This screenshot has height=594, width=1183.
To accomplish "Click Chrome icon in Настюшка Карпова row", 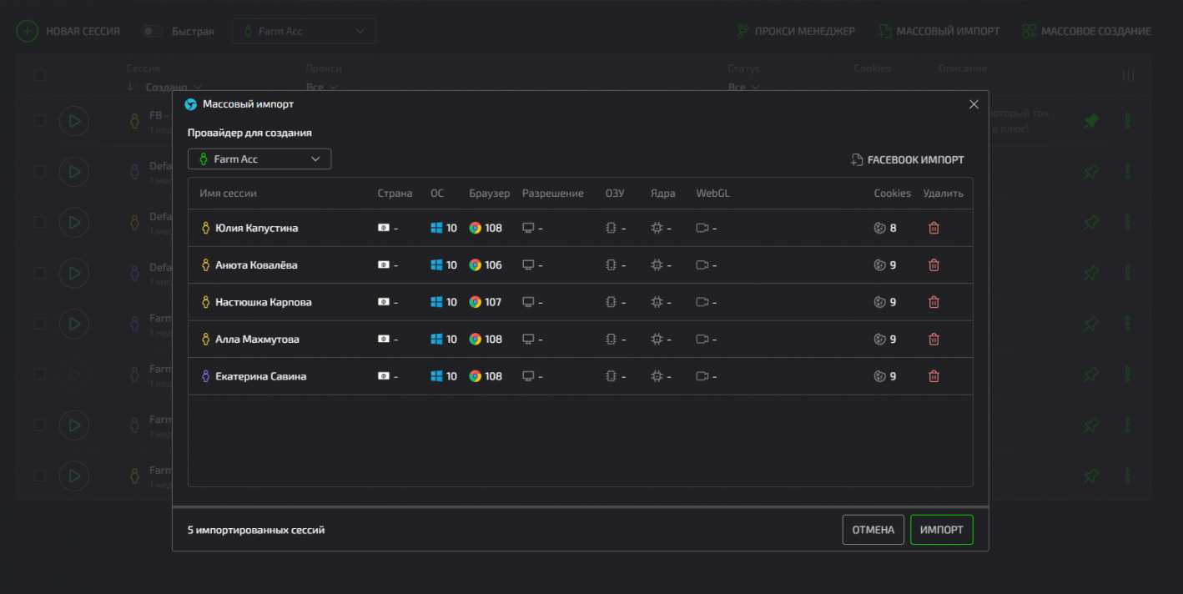I will click(x=475, y=302).
